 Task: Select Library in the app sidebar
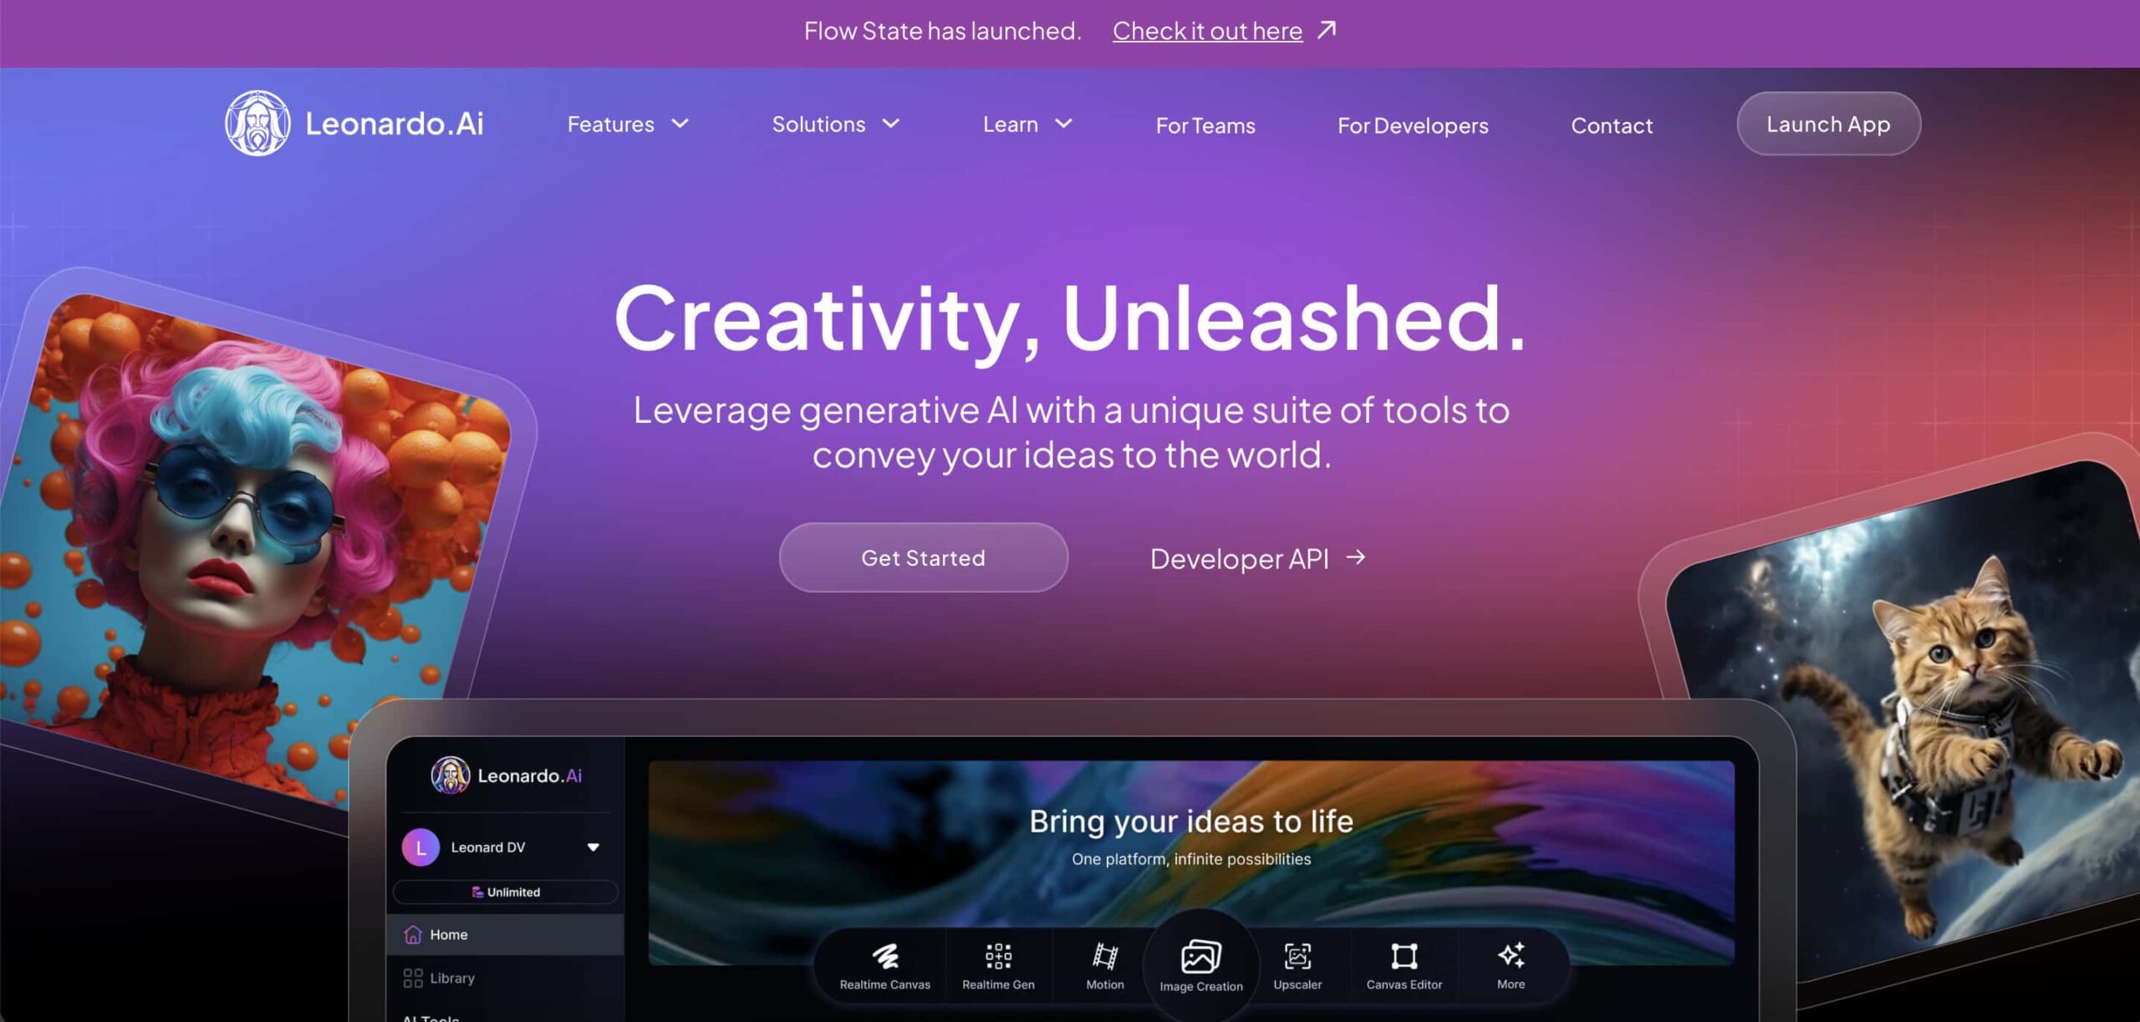coord(506,978)
